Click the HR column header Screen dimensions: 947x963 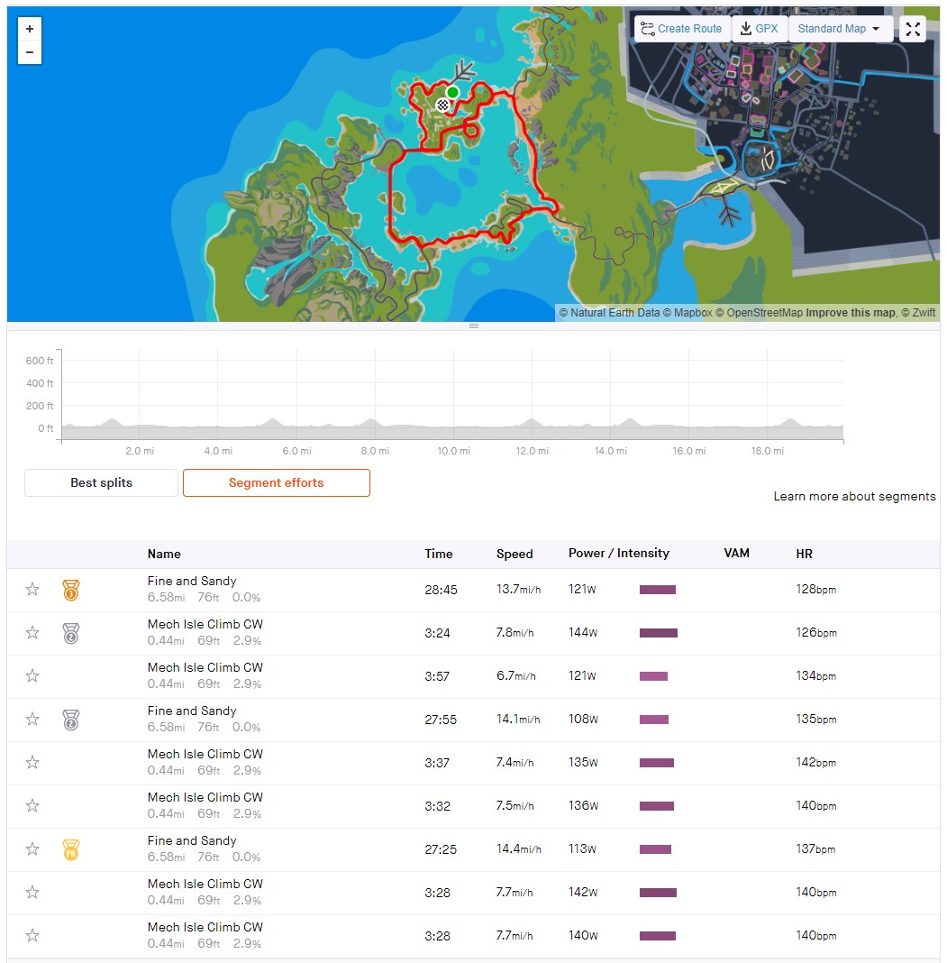click(804, 554)
